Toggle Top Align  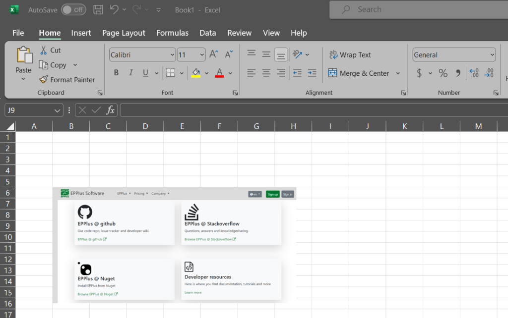tap(251, 53)
